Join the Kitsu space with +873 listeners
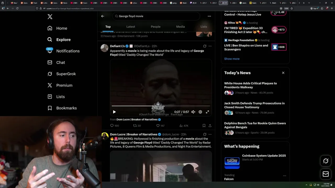This screenshot has width=335, height=188. click(279, 30)
